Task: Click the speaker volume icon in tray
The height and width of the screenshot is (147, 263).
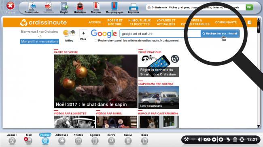Action: pos(200,139)
